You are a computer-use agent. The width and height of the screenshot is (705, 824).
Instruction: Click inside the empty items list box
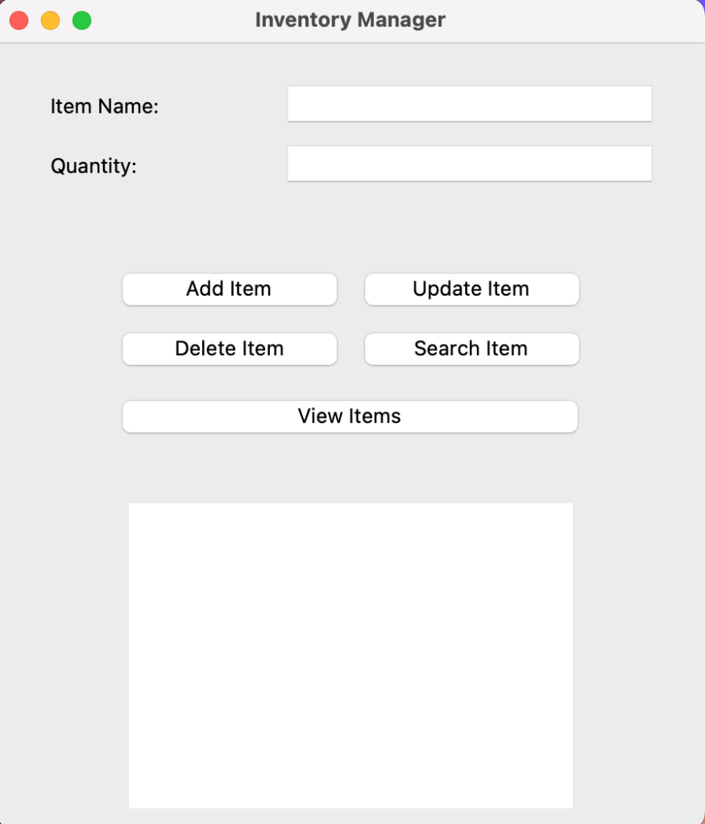(x=350, y=655)
